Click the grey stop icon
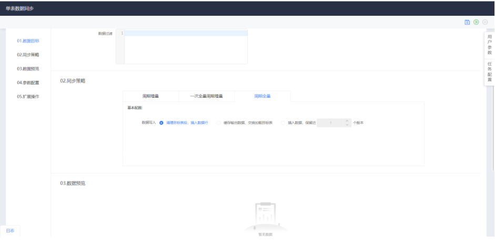Image resolution: width=495 pixels, height=244 pixels. tap(485, 22)
